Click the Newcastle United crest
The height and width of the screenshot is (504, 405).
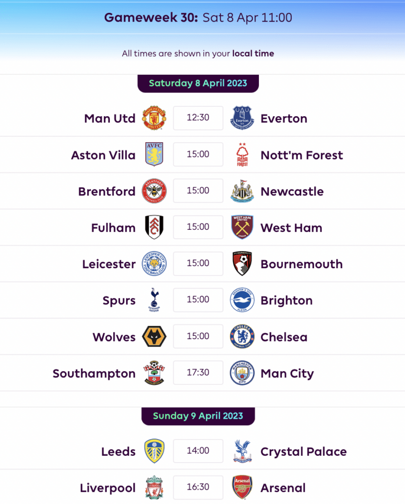242,191
